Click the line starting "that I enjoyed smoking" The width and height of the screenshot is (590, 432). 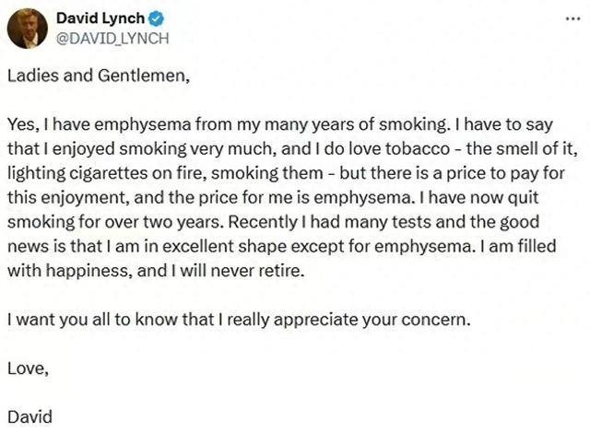tap(285, 146)
